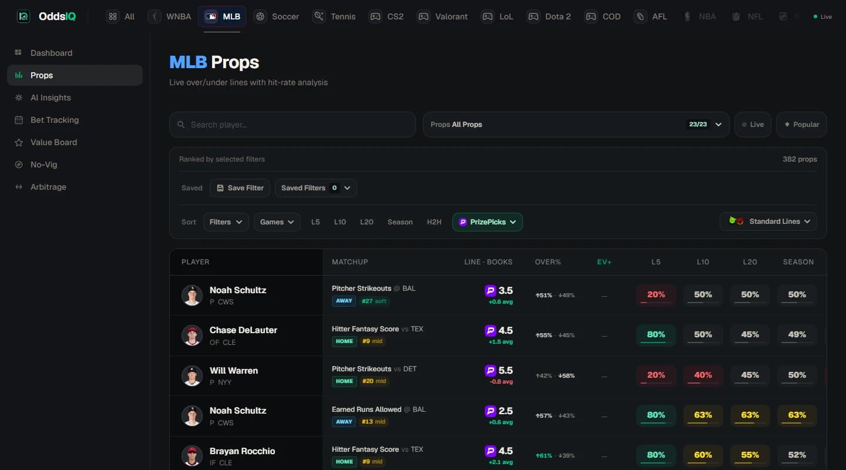Viewport: 846px width, 470px height.
Task: Expand the Saved Filters dropdown
Action: [315, 188]
